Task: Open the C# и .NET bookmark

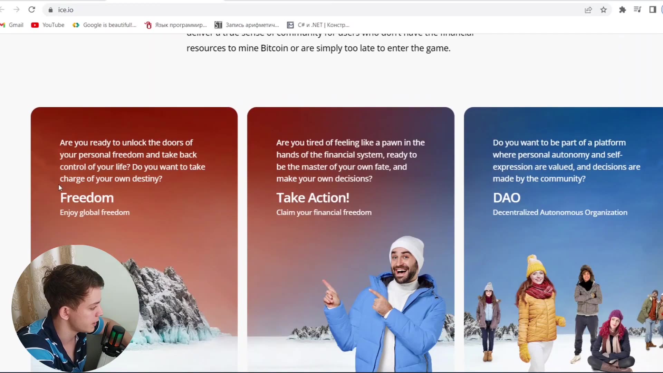Action: (318, 25)
